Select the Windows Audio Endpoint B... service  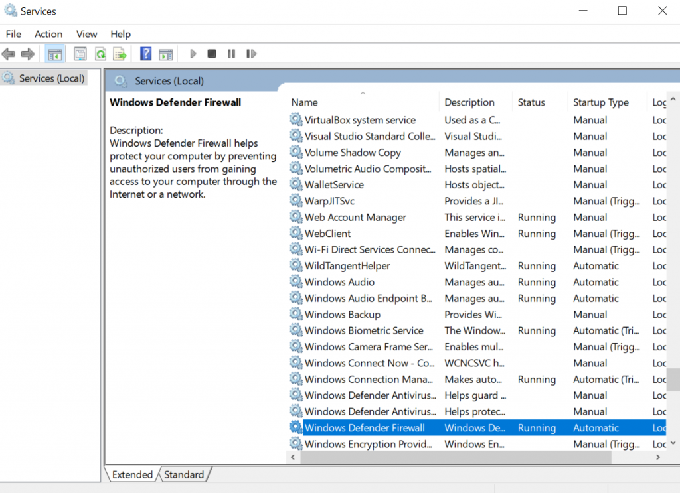point(477,298)
